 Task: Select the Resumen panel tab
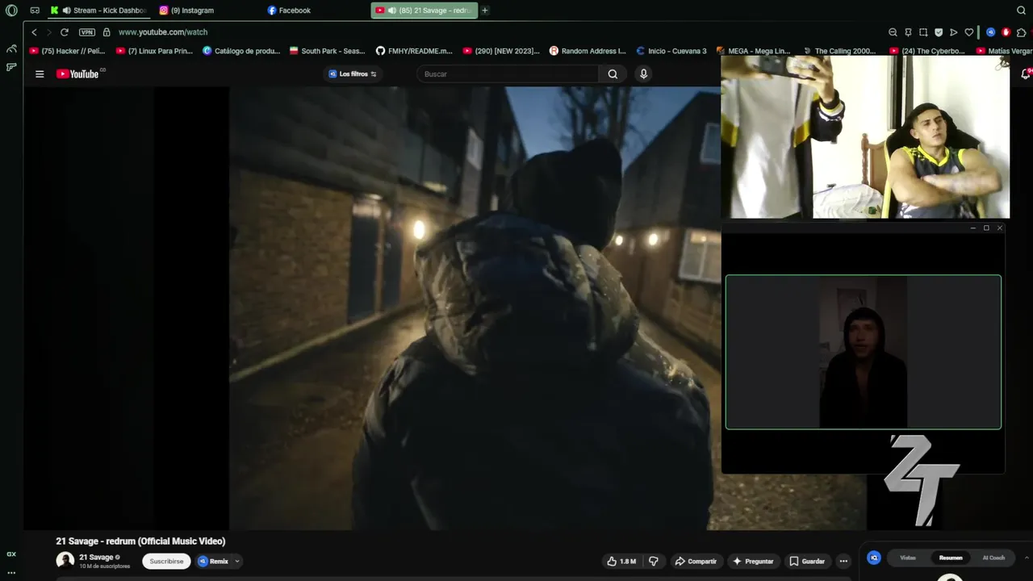click(951, 558)
